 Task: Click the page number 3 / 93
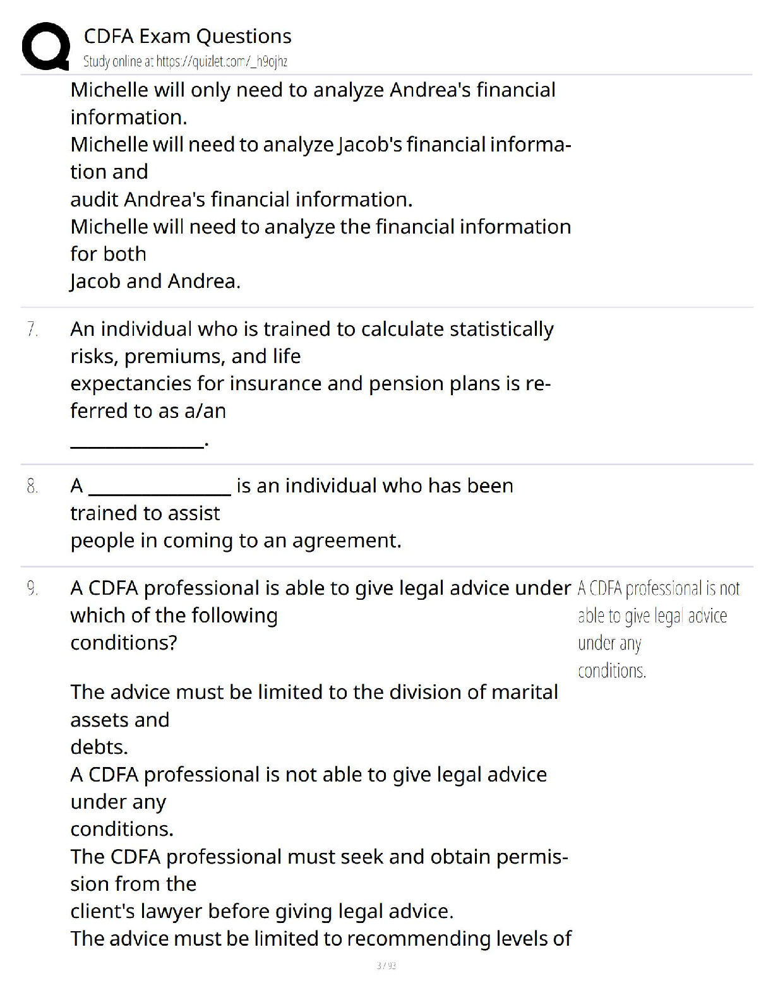[386, 965]
